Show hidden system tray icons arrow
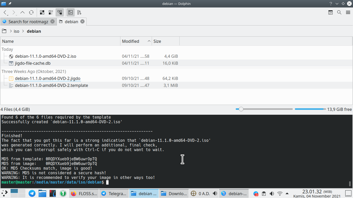 tap(287, 194)
